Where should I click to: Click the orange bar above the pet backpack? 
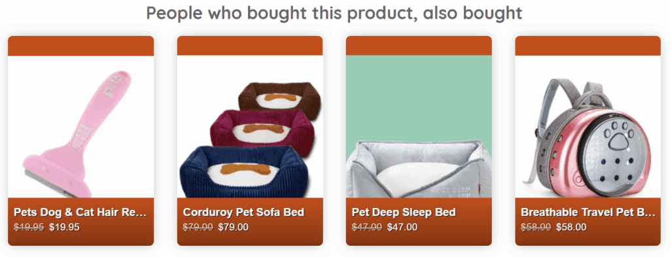click(588, 46)
